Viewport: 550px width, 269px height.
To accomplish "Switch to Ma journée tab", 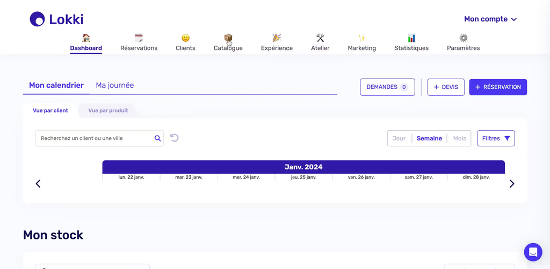I will click(114, 86).
